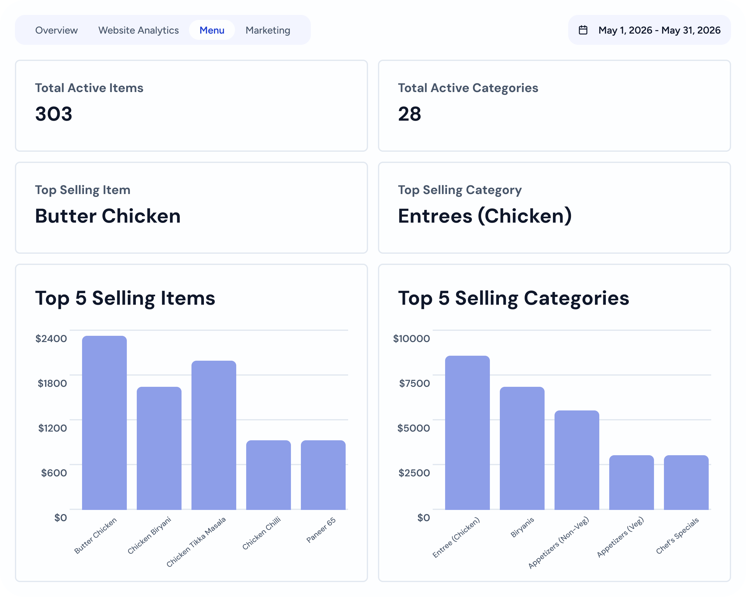The height and width of the screenshot is (597, 746).
Task: Click the Appetizers (Non-Veg) bar
Action: pos(577,460)
